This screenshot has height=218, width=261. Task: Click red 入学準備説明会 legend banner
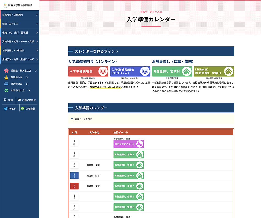coord(88,71)
